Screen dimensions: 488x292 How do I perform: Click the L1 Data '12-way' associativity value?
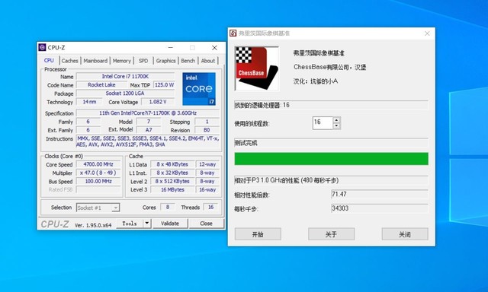point(207,164)
